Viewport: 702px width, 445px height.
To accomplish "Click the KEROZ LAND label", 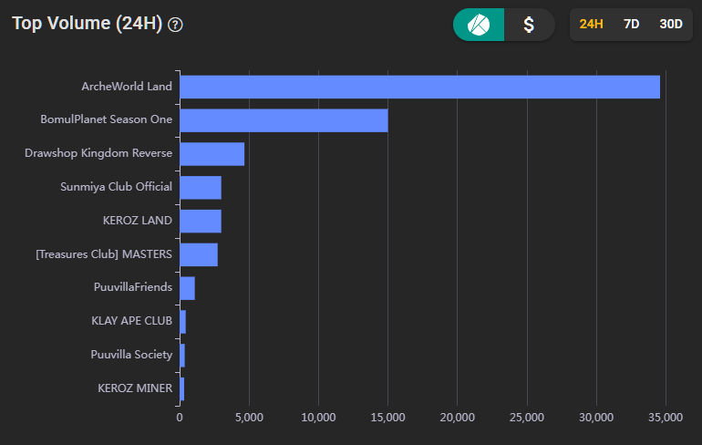I will 137,221.
